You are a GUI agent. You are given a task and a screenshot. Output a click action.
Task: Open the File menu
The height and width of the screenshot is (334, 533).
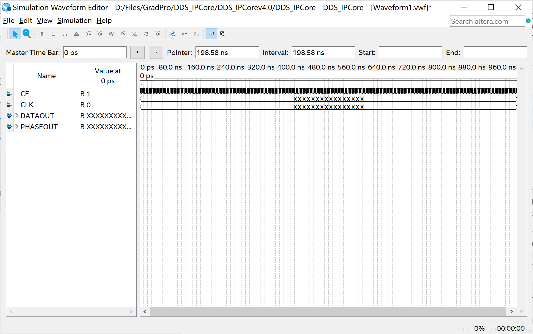click(x=9, y=21)
